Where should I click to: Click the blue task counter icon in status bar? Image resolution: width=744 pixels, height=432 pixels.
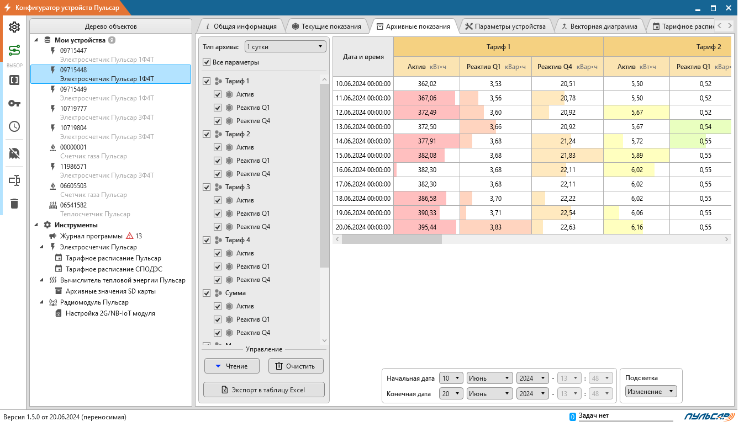573,417
